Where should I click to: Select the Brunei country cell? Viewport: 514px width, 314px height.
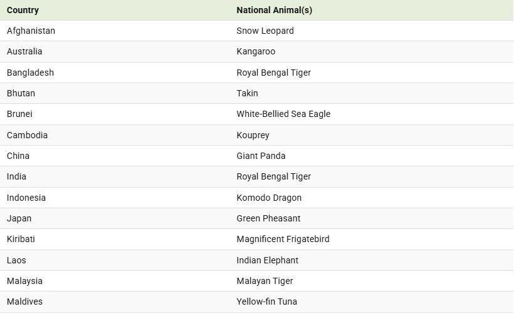(x=19, y=114)
